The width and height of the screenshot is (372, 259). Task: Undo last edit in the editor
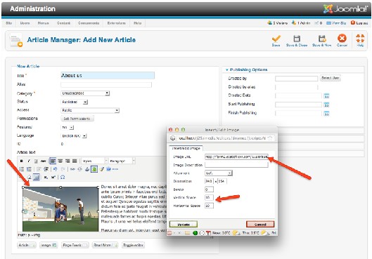pos(55,169)
